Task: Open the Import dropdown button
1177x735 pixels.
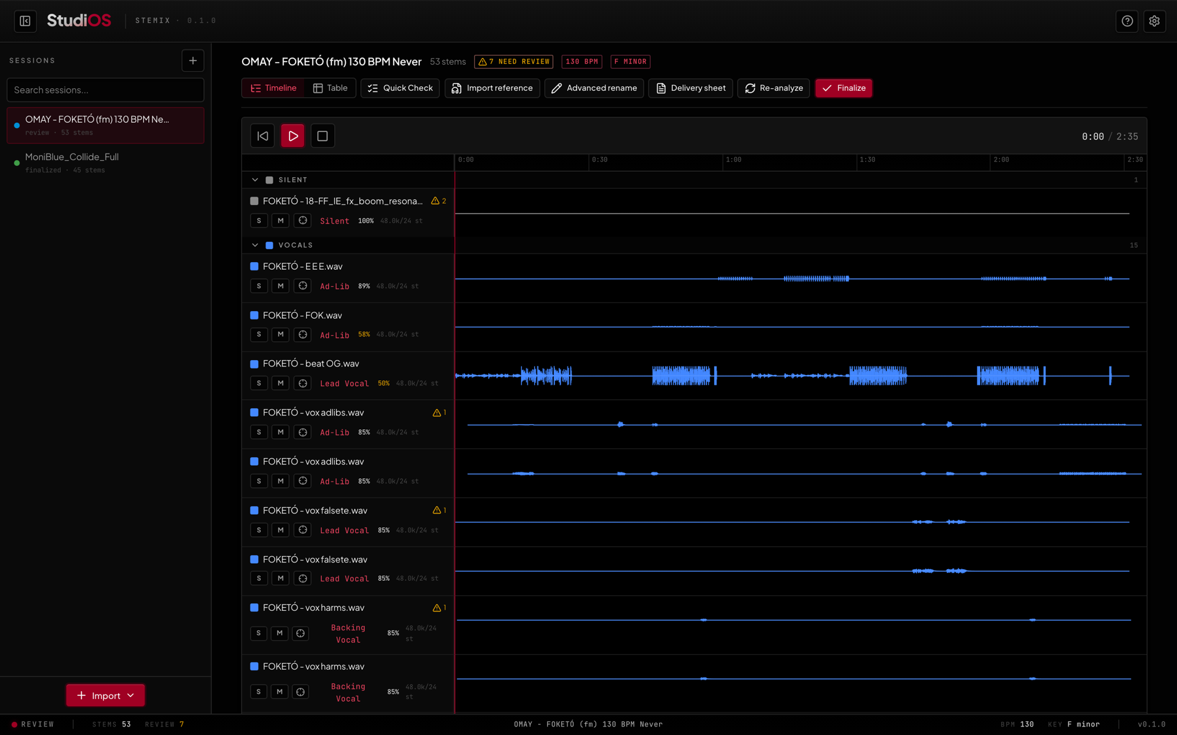Action: click(105, 695)
